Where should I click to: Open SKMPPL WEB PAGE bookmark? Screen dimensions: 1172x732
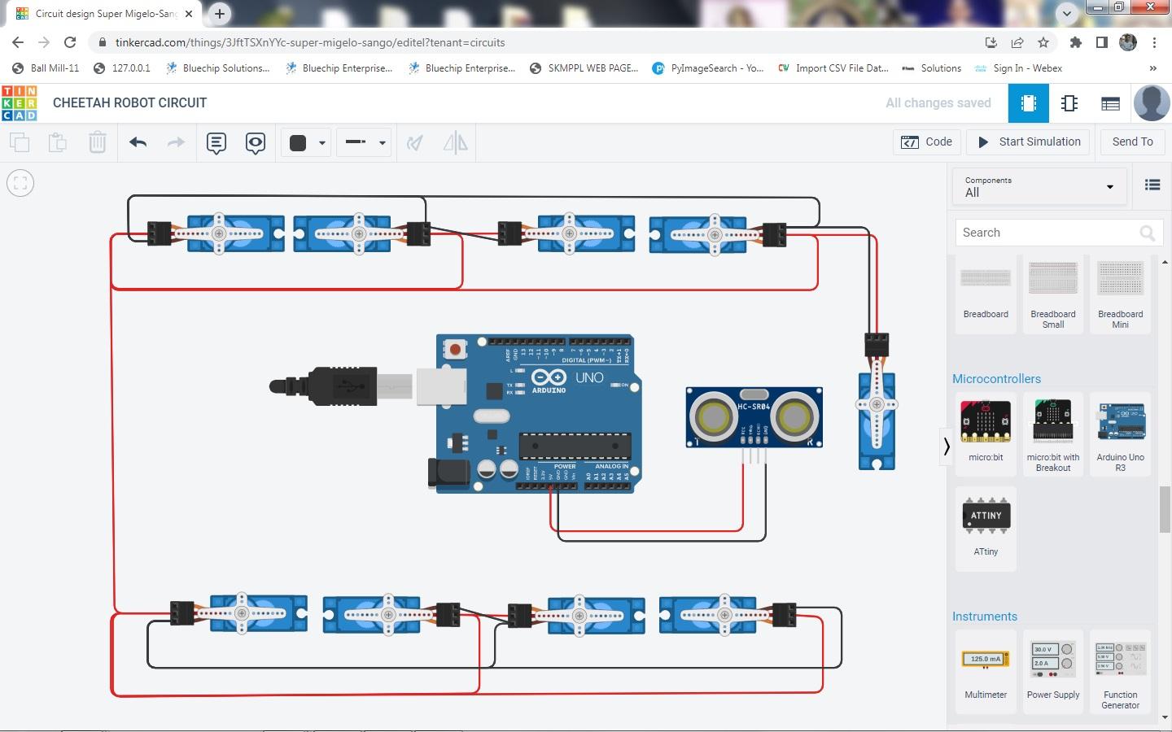point(584,68)
